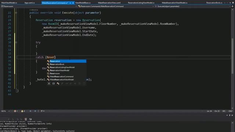Open the bottom panel window position dropdown
Screen dimensions: 235x132
click(x=227, y=115)
